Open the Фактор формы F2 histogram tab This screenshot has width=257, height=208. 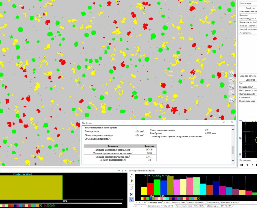point(196,203)
